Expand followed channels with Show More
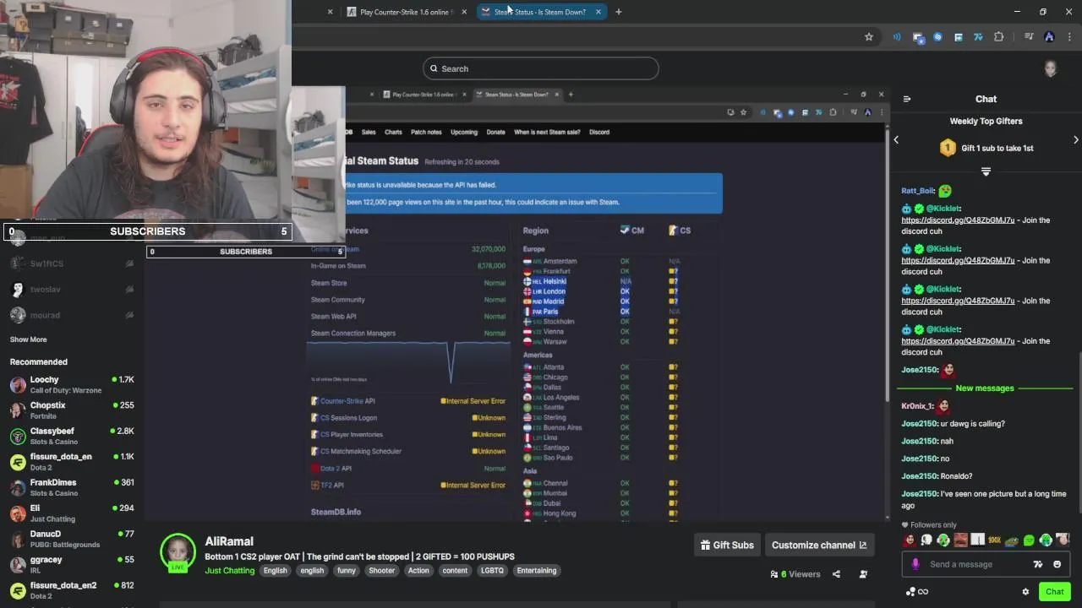Screen dimensions: 1082x608 point(28,339)
